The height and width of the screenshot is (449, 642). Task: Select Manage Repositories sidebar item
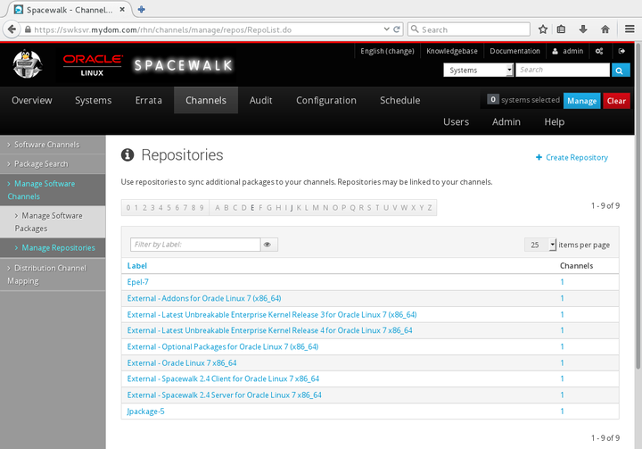tap(53, 247)
